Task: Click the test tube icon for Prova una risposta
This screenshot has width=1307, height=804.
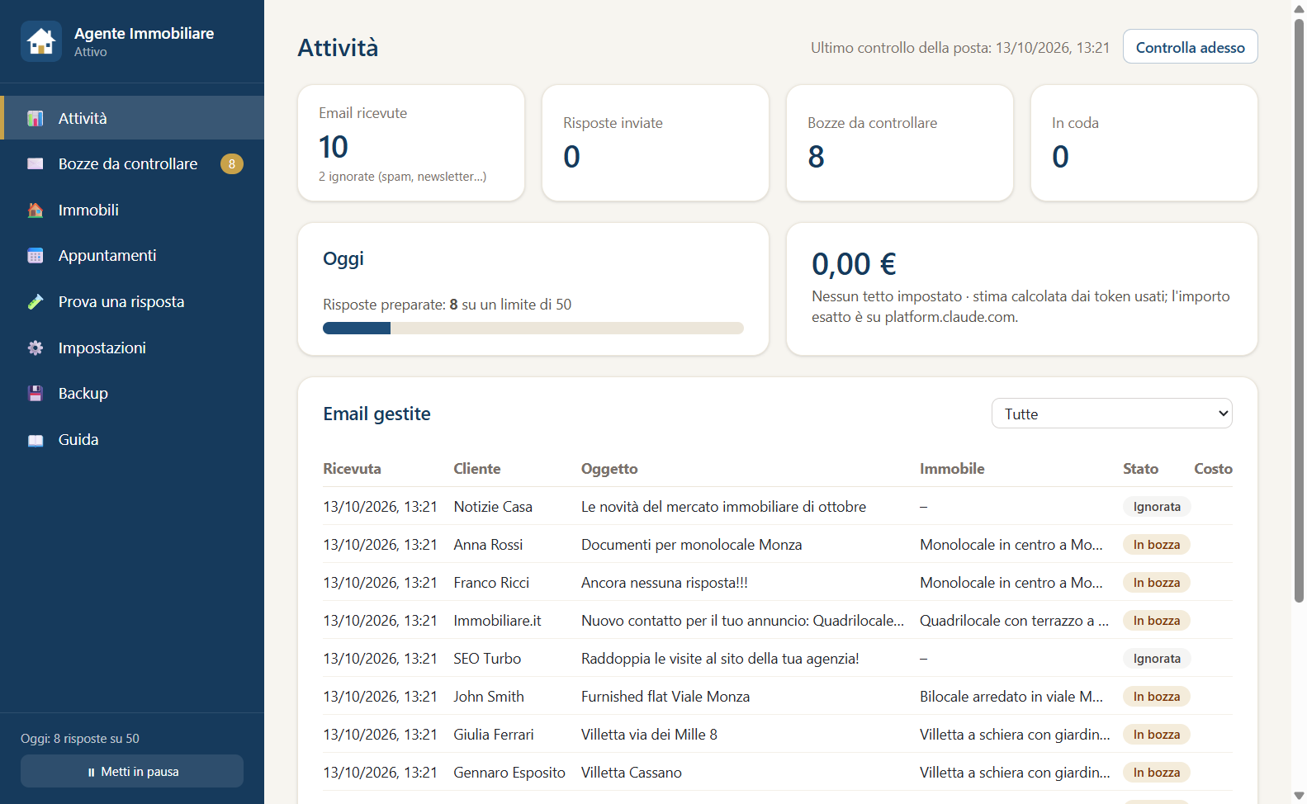Action: click(36, 302)
